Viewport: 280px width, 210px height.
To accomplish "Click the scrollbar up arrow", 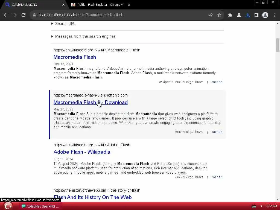I will pos(278,24).
